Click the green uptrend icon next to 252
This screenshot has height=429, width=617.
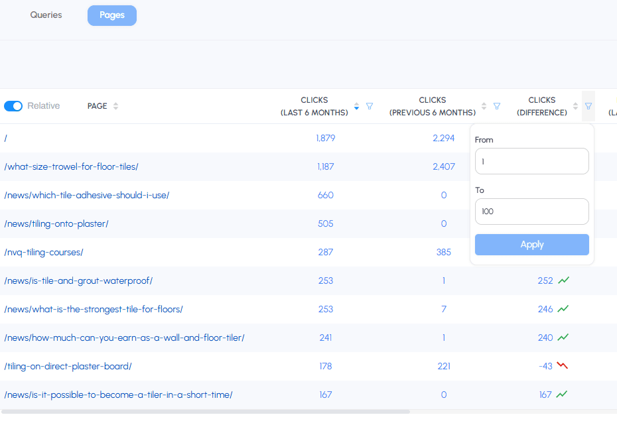pyautogui.click(x=562, y=280)
